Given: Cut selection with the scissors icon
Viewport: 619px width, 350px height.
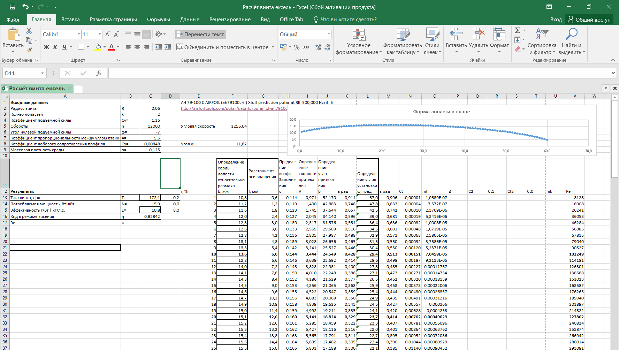Looking at the screenshot, I should tap(29, 31).
